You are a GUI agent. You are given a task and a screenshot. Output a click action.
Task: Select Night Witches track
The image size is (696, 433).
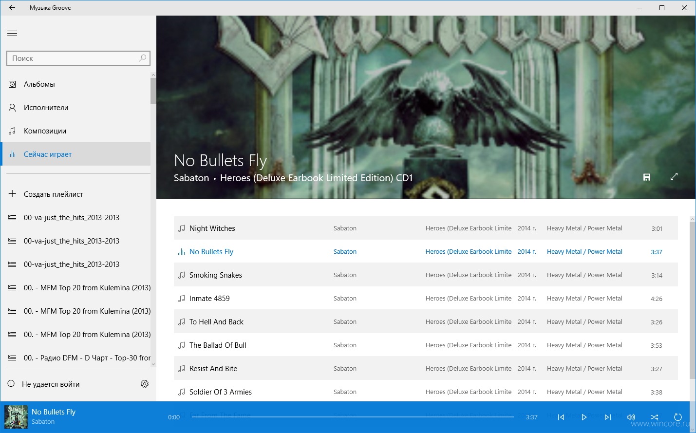426,228
